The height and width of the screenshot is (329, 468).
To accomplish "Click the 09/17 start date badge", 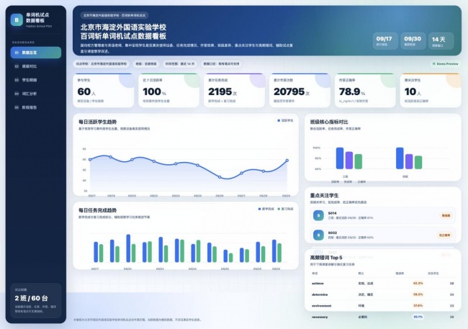I will click(x=385, y=41).
